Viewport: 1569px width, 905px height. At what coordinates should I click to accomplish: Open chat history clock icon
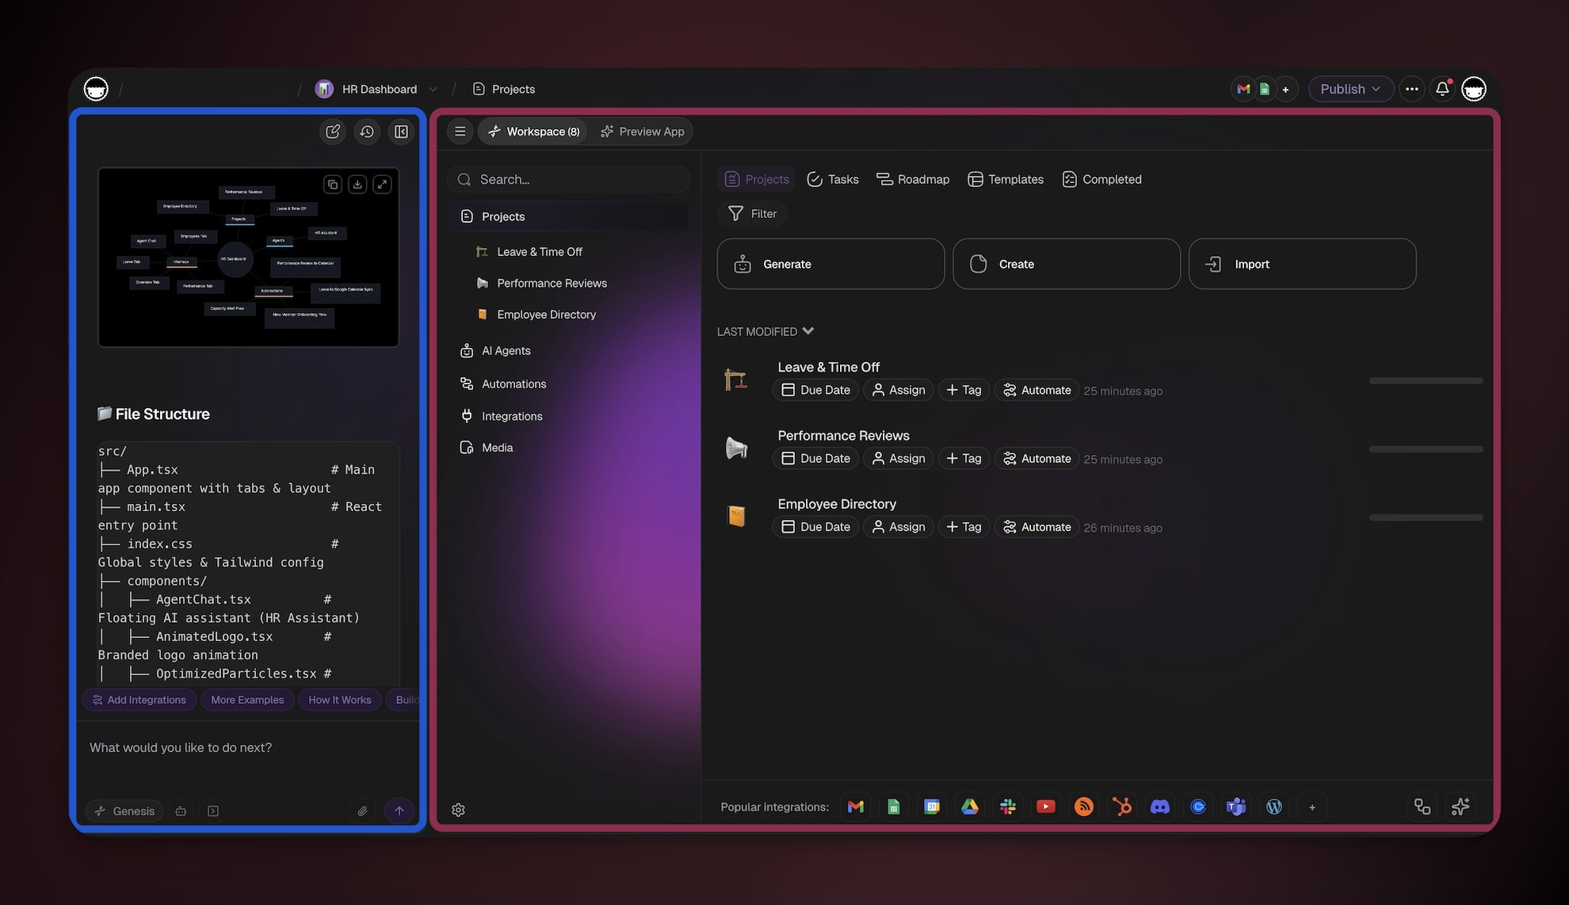point(367,132)
